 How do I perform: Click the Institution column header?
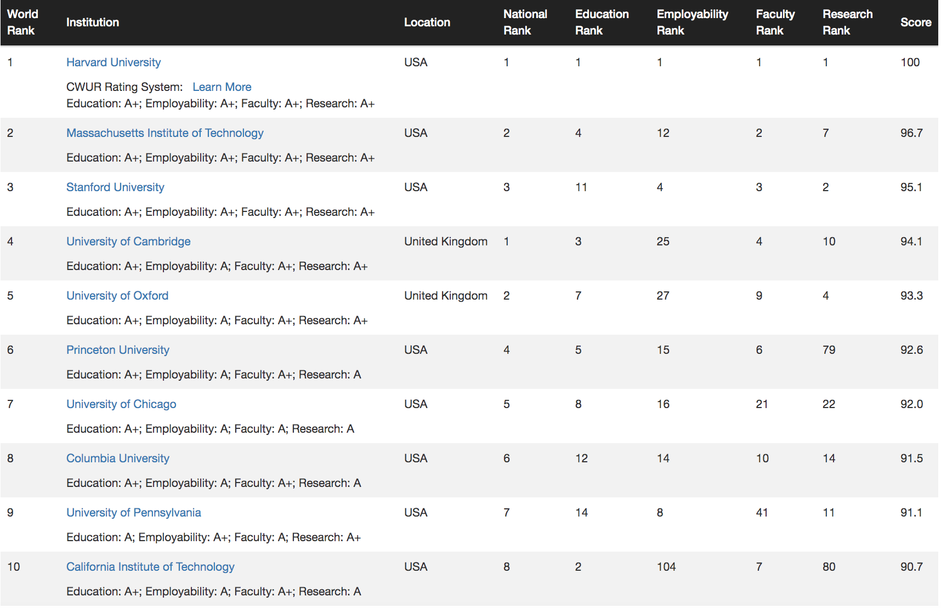[93, 22]
